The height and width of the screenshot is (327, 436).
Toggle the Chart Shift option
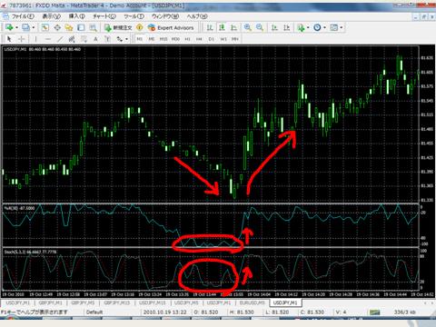[286, 27]
